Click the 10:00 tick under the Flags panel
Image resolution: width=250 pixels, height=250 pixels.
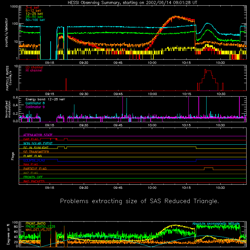coord(152,188)
